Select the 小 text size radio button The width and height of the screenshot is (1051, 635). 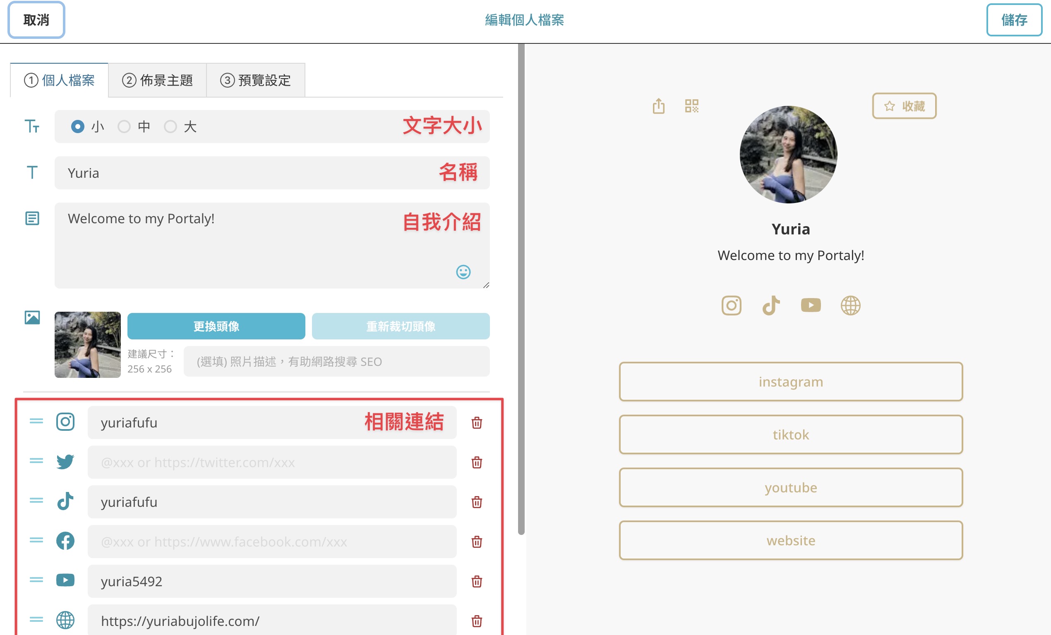pos(78,127)
